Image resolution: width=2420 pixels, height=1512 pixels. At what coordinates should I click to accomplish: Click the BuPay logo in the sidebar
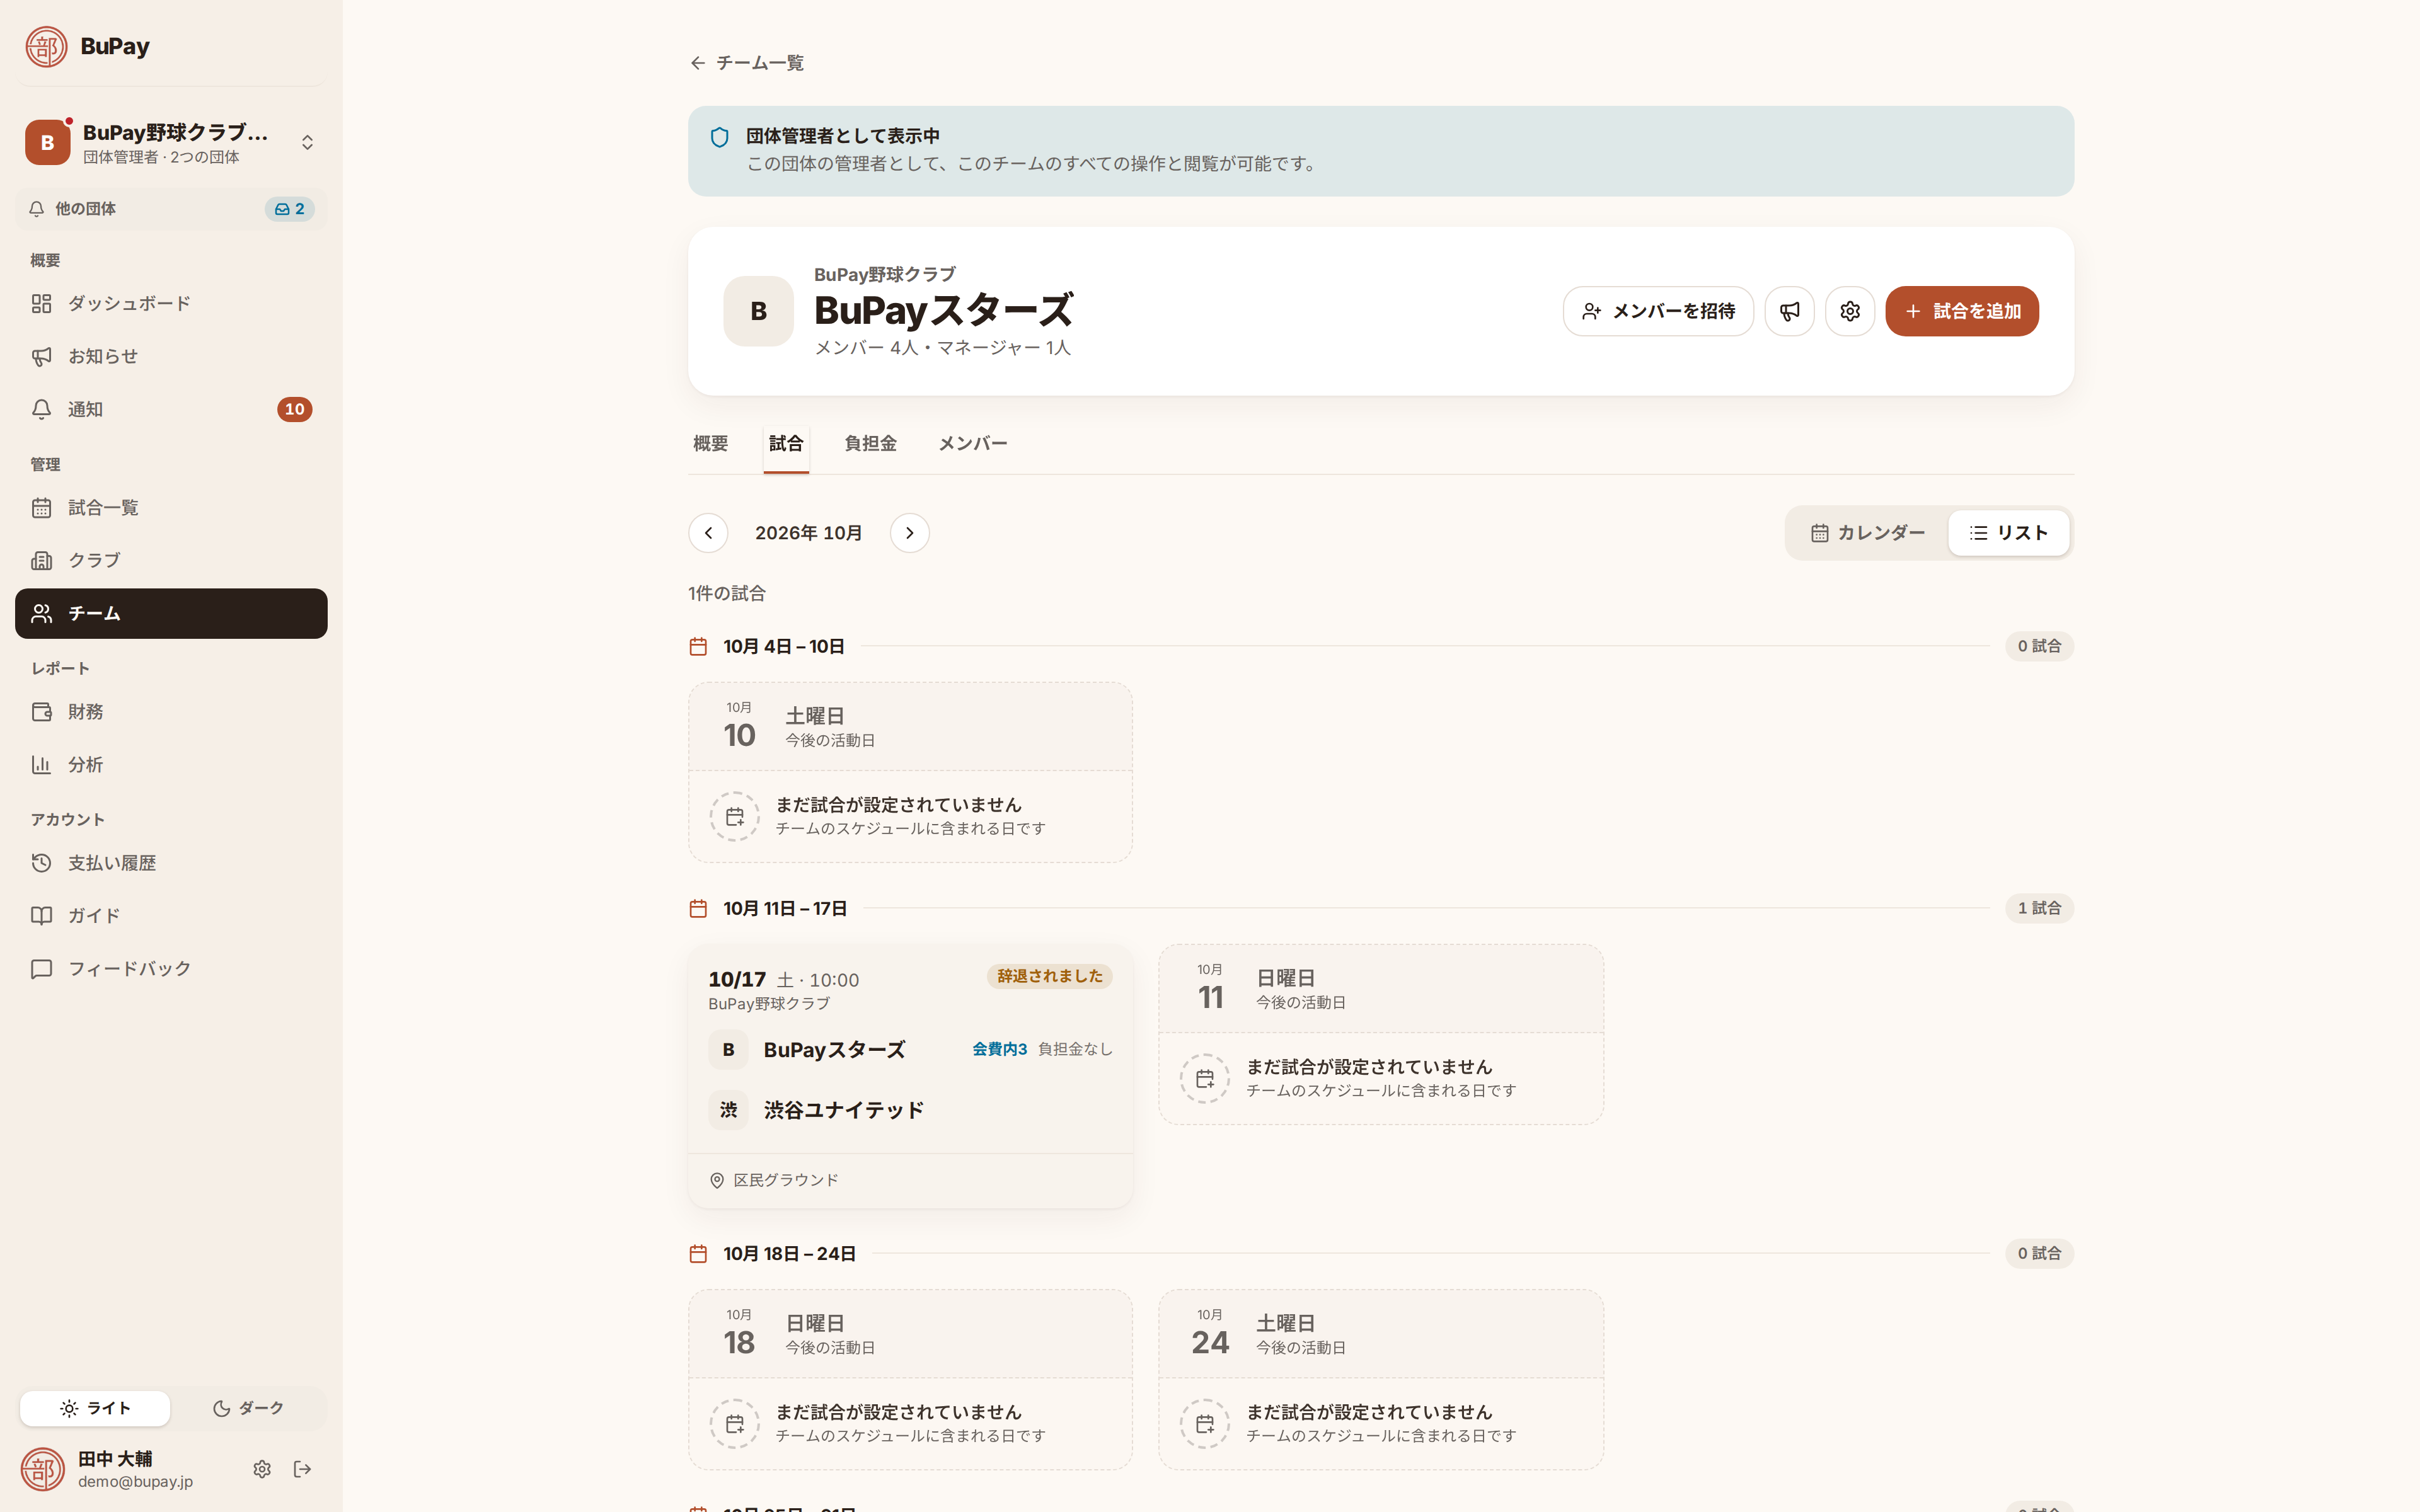pyautogui.click(x=88, y=46)
